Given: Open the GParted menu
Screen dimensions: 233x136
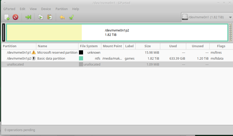Looking at the screenshot, I should point(9,9).
